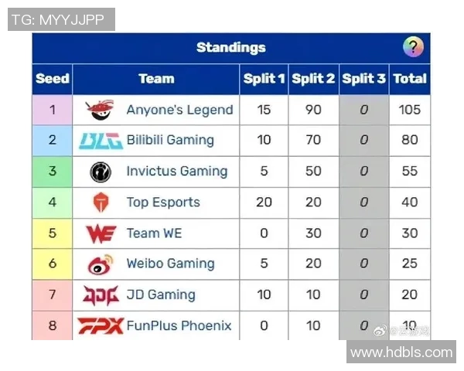The height and width of the screenshot is (371, 464).
Task: Click the Split 1 column header
Action: [x=264, y=78]
